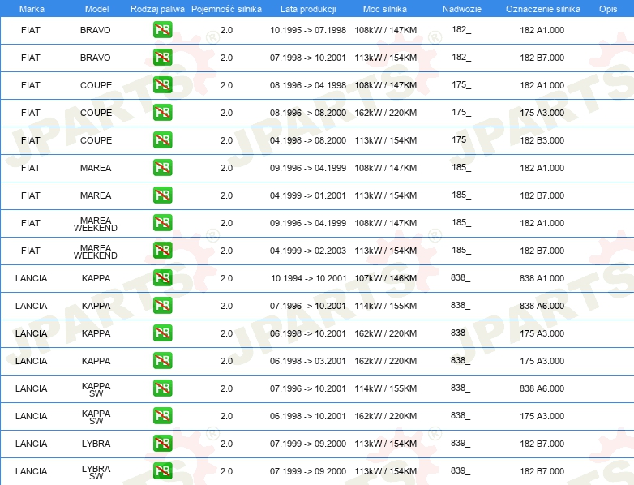
Task: Select body code 182_ in Bravo 182 A1.000 row
Action: click(x=461, y=29)
